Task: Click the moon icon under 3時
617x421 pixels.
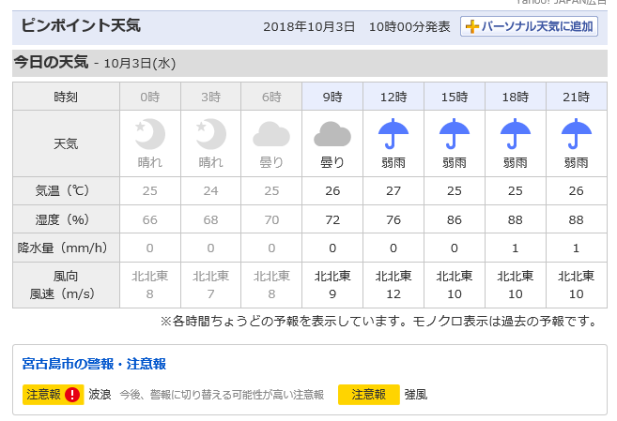Action: pyautogui.click(x=210, y=134)
